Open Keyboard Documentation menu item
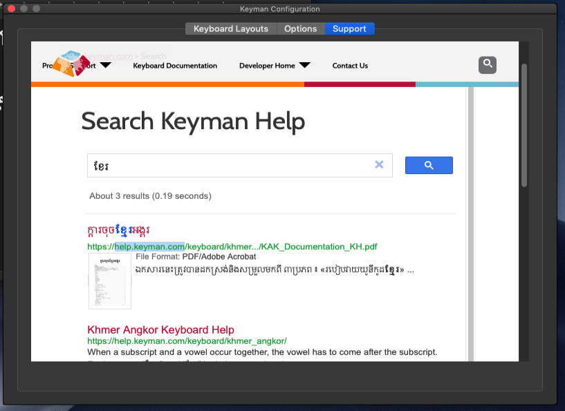Image resolution: width=565 pixels, height=411 pixels. [175, 66]
